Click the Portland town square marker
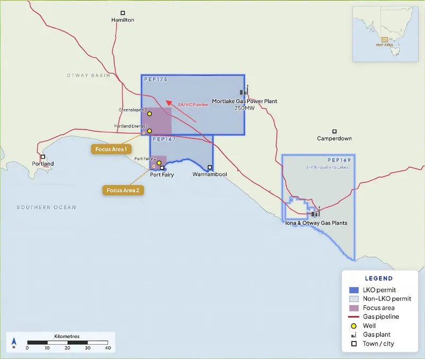425x359 pixels. 43,157
